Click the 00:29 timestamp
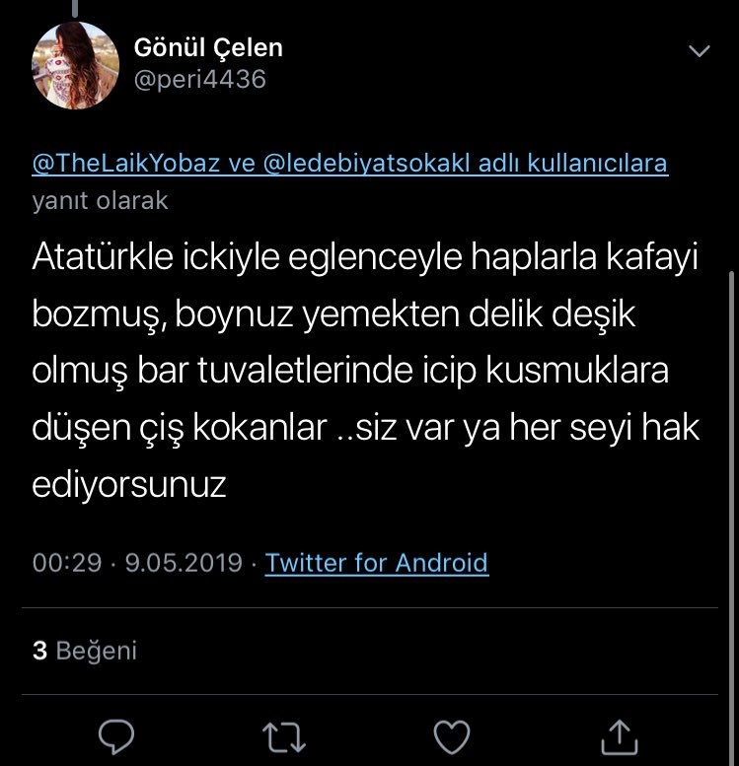The image size is (739, 766). [x=67, y=563]
